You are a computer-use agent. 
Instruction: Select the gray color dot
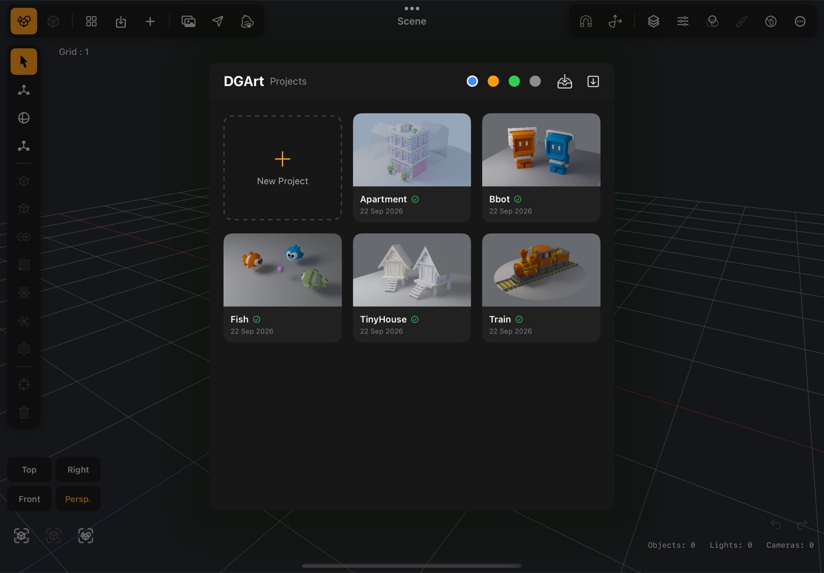tap(535, 81)
